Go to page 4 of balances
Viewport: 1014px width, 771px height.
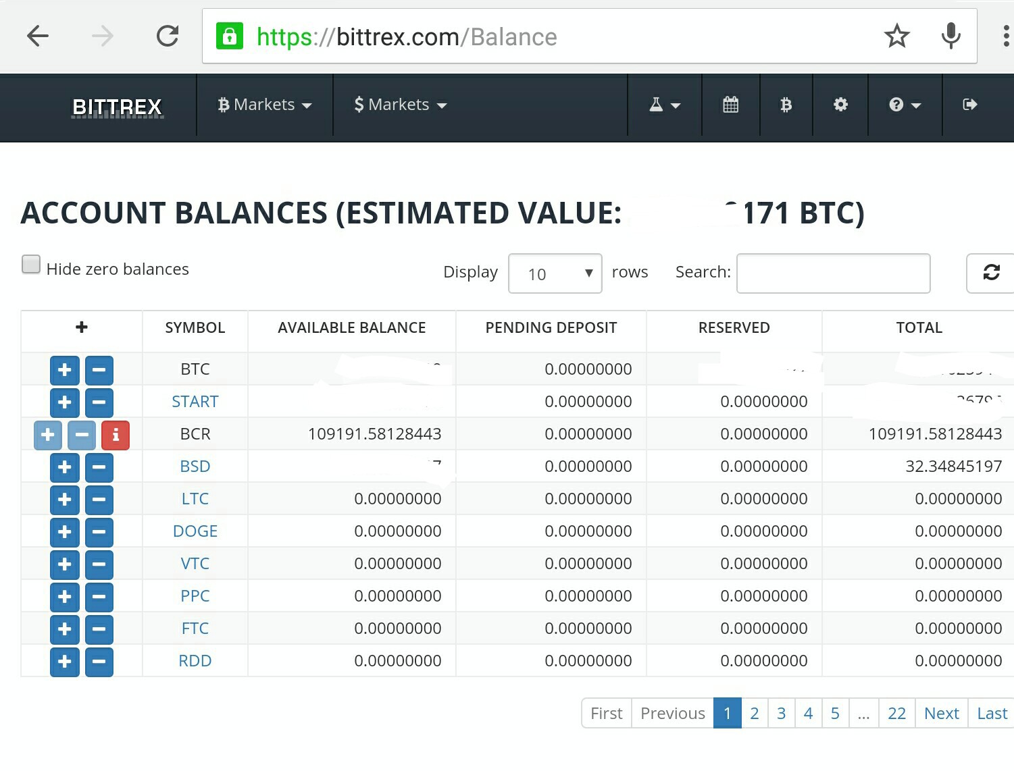coord(809,713)
